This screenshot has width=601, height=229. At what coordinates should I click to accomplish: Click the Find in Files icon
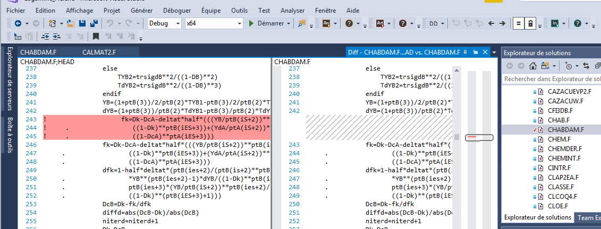tap(302, 23)
